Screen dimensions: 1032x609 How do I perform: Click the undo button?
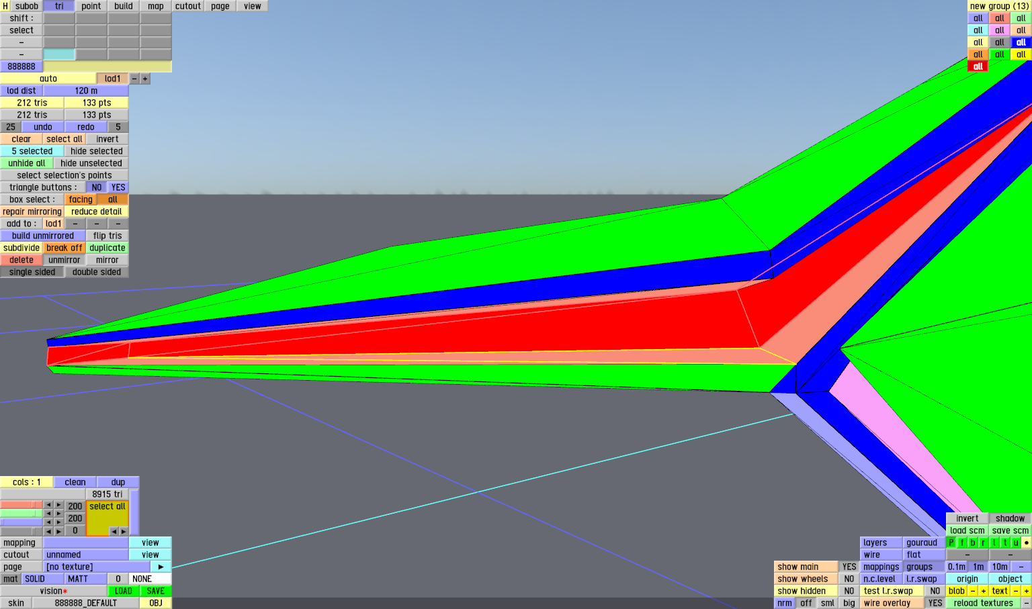(43, 127)
